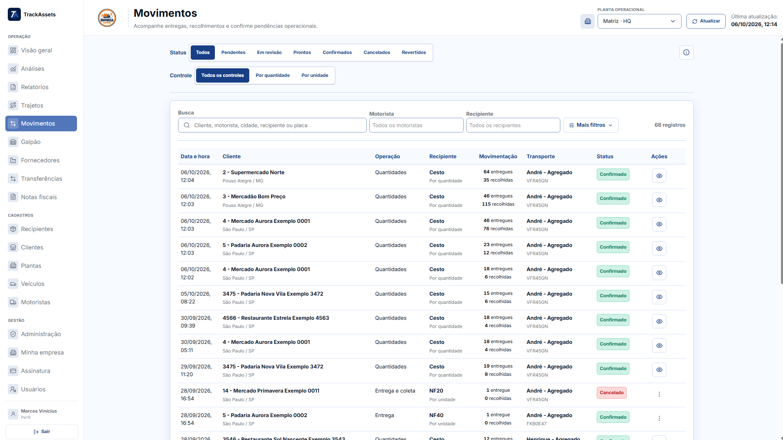783x440 pixels.
Task: Click the Atualizar refresh button
Action: pos(706,21)
